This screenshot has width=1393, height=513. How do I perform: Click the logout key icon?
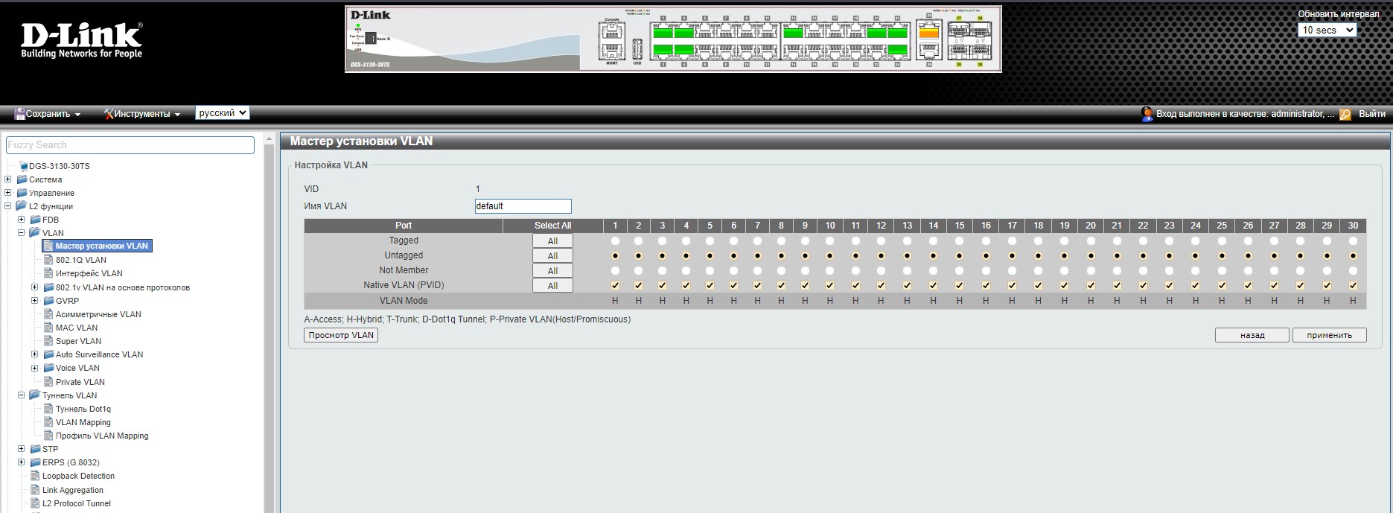1345,115
